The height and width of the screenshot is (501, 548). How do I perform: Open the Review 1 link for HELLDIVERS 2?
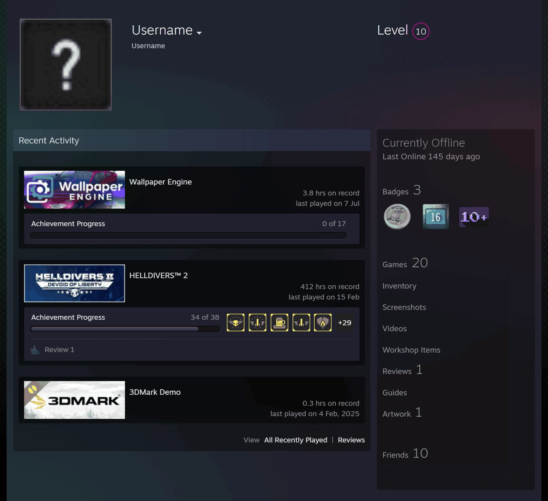pos(59,350)
